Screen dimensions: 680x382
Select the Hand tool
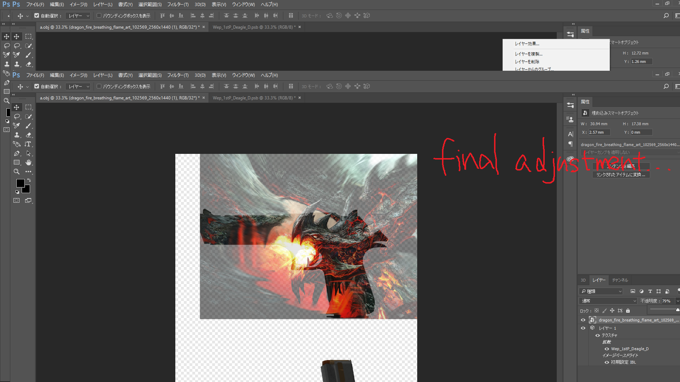point(28,162)
